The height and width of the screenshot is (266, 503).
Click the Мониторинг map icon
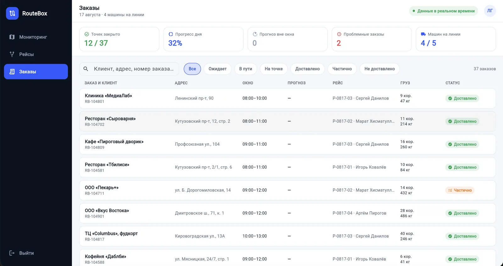(x=12, y=37)
